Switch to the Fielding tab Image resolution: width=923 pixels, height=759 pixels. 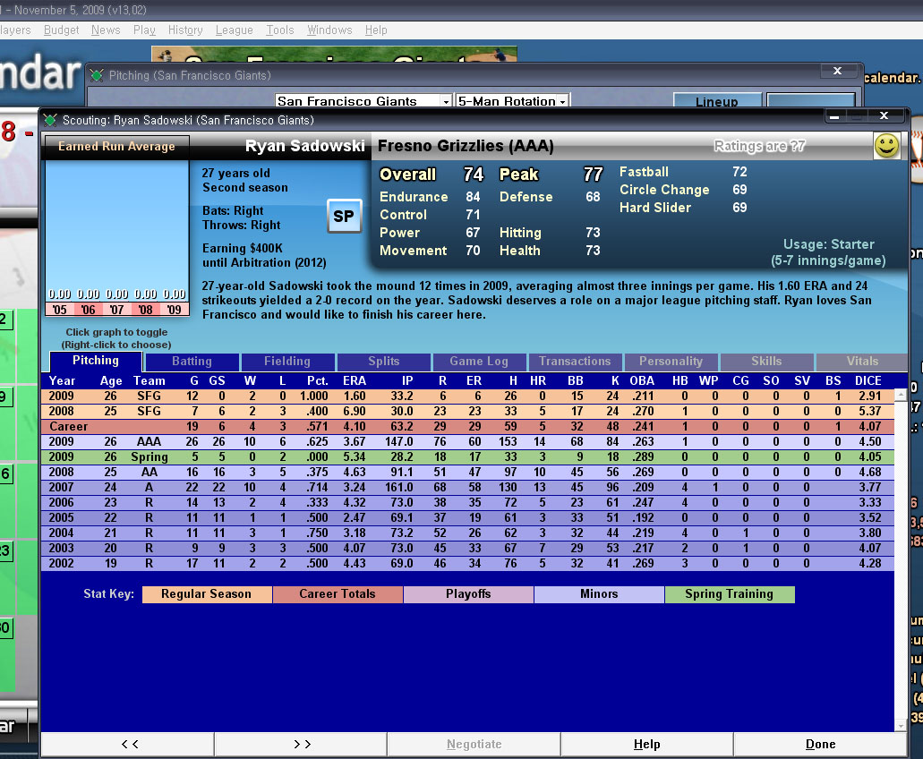click(x=287, y=362)
